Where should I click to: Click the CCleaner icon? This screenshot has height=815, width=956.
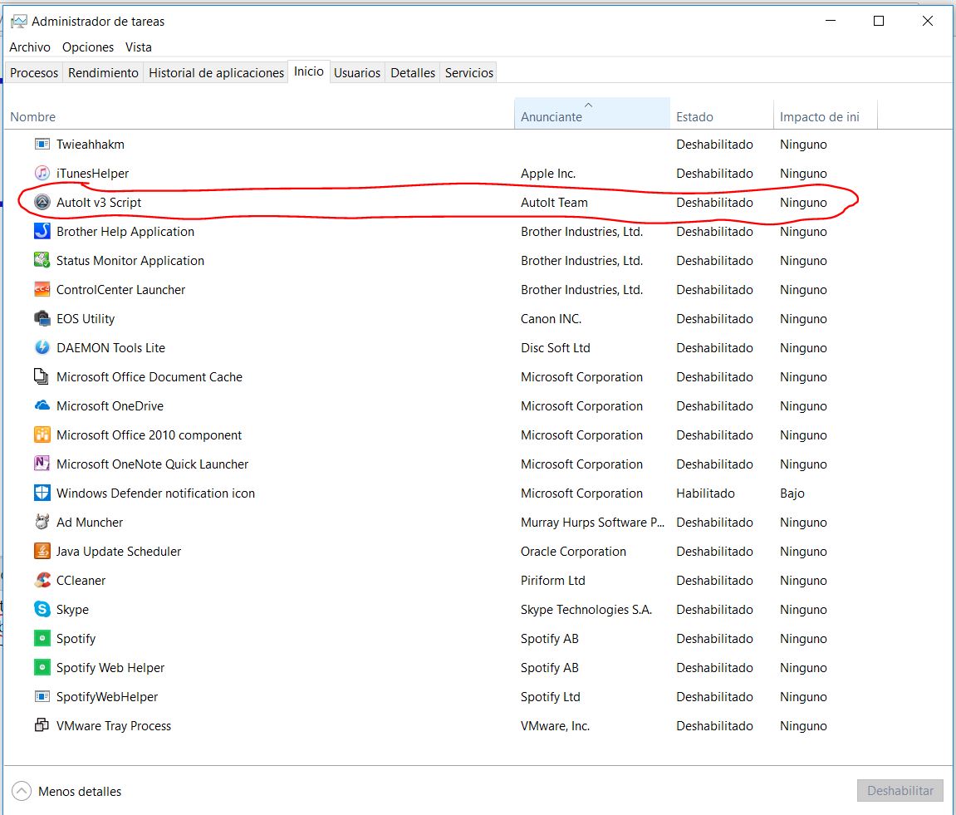click(42, 580)
